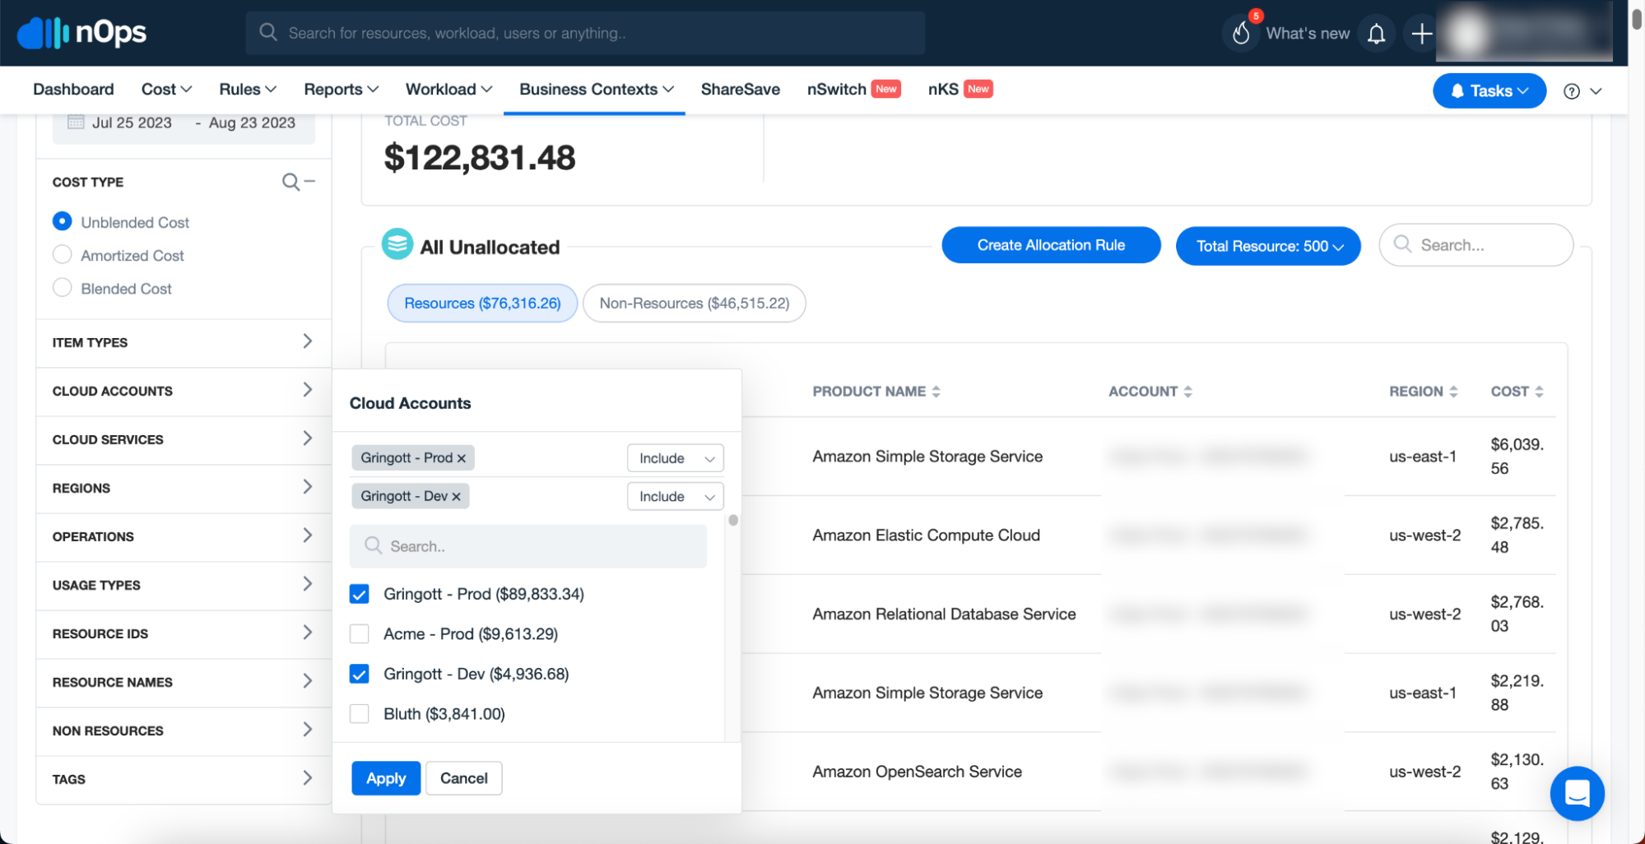Viewport: 1645px width, 844px height.
Task: Click Create Allocation Rule button
Action: point(1051,245)
